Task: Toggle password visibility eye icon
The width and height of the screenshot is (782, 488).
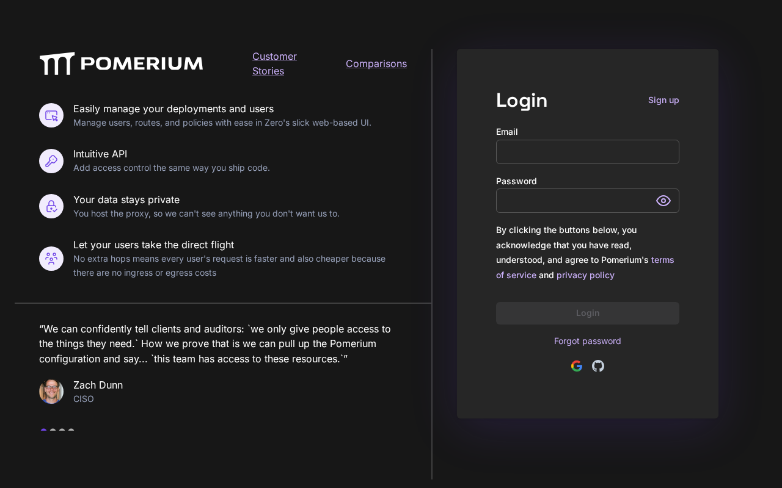Action: (663, 201)
